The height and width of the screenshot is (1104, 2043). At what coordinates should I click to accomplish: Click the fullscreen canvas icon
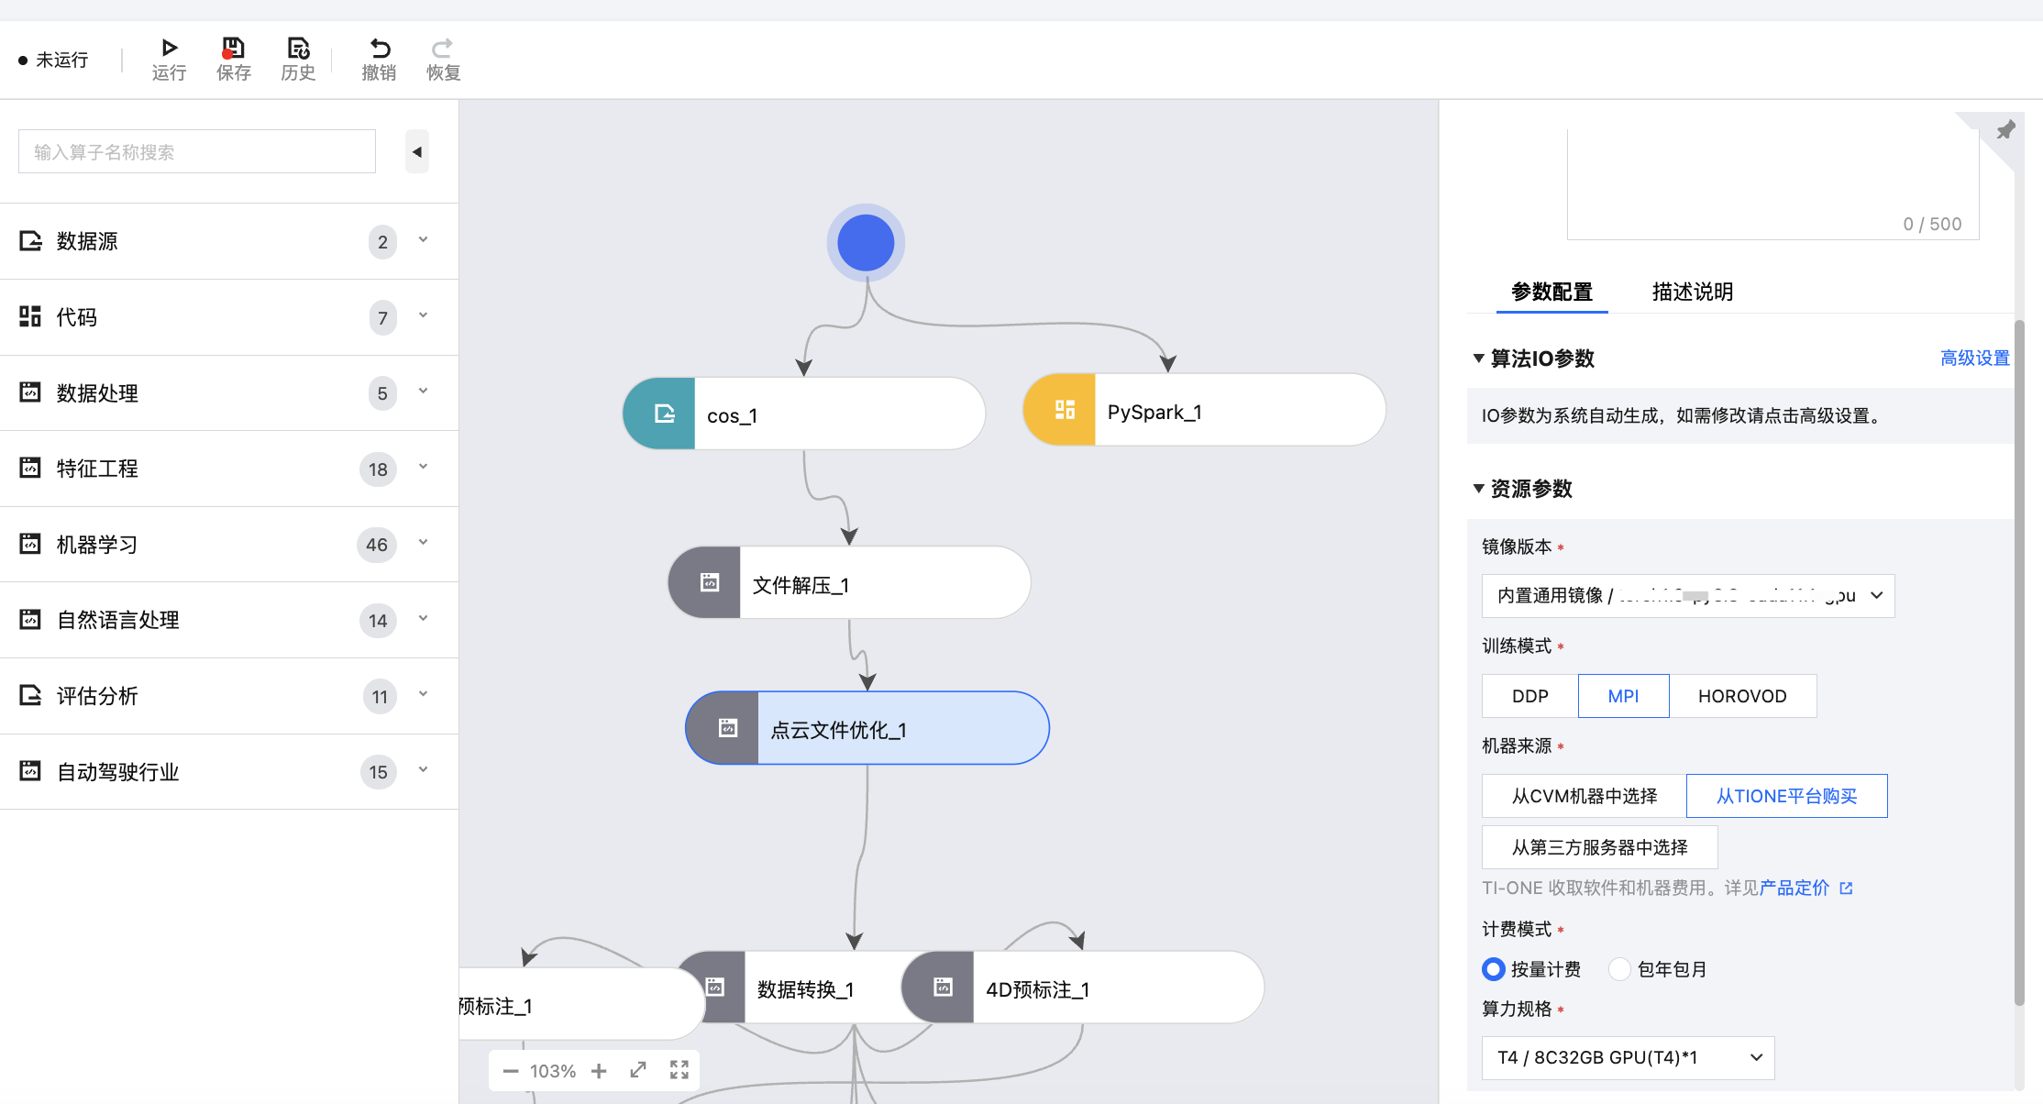pyautogui.click(x=679, y=1070)
